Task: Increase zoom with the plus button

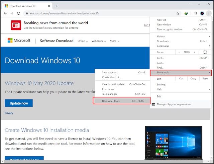Action: [x=194, y=52]
